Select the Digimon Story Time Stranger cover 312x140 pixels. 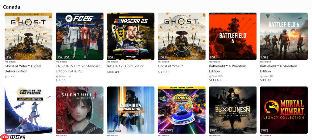[28, 110]
